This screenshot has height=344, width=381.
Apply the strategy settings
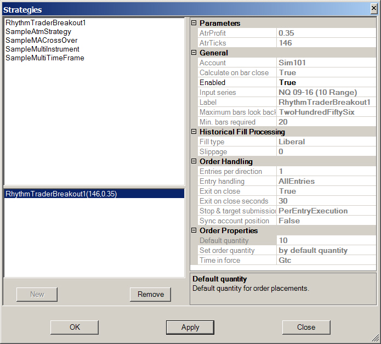click(190, 327)
